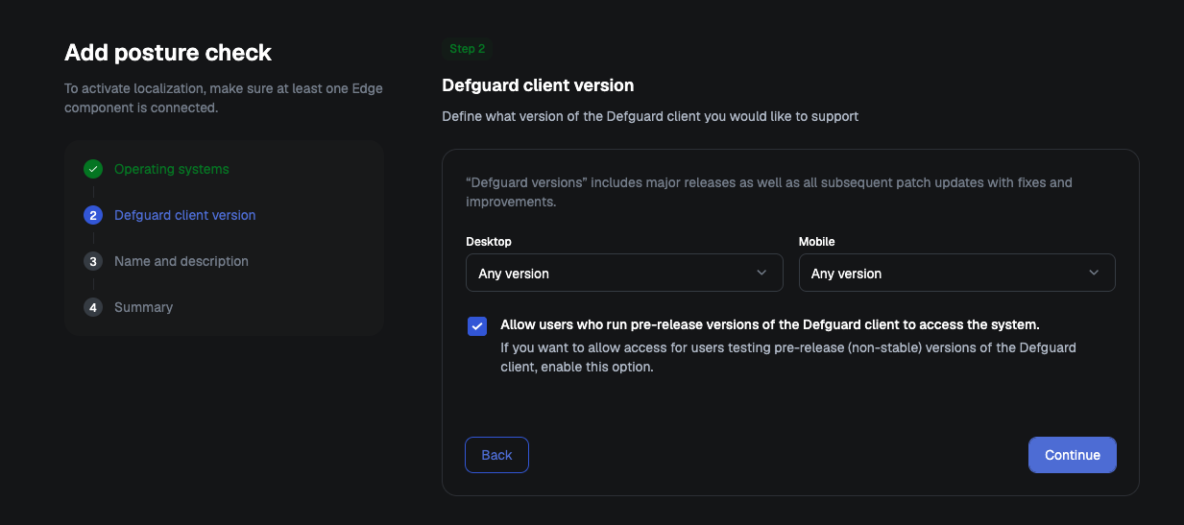Screen dimensions: 1184x525
Task: Select the Defguard client version step
Action: tap(184, 215)
